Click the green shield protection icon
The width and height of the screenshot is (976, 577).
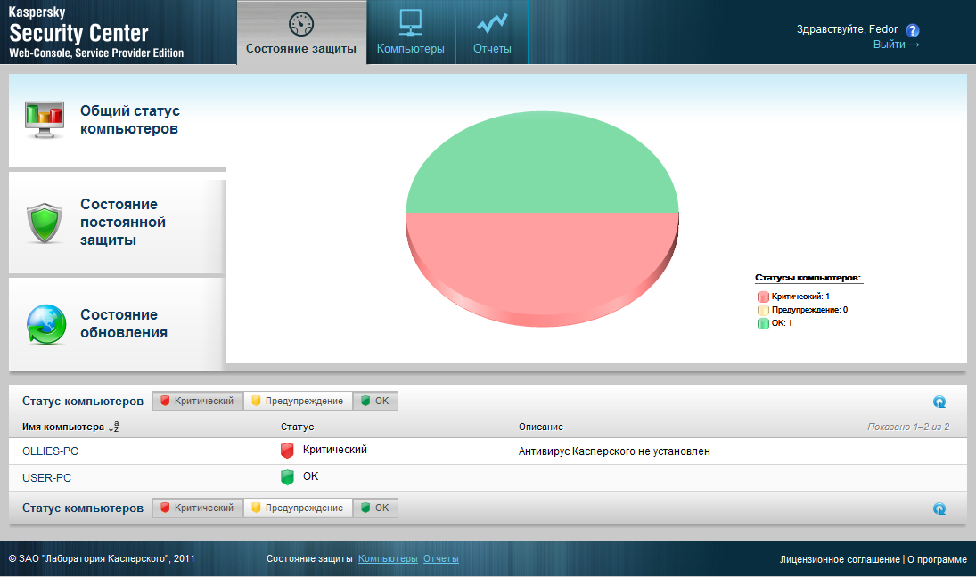tap(45, 223)
